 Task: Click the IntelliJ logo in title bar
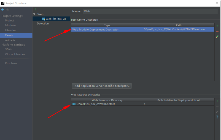pos(3,3)
